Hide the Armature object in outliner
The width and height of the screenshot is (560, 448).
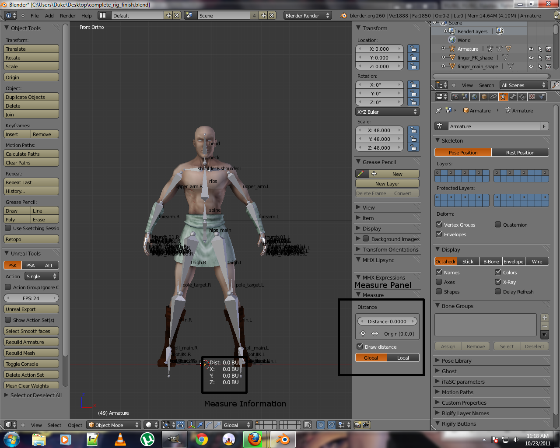pos(531,49)
